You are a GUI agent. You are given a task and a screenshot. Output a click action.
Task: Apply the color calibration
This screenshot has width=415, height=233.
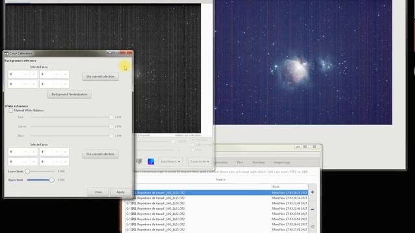coord(121,192)
